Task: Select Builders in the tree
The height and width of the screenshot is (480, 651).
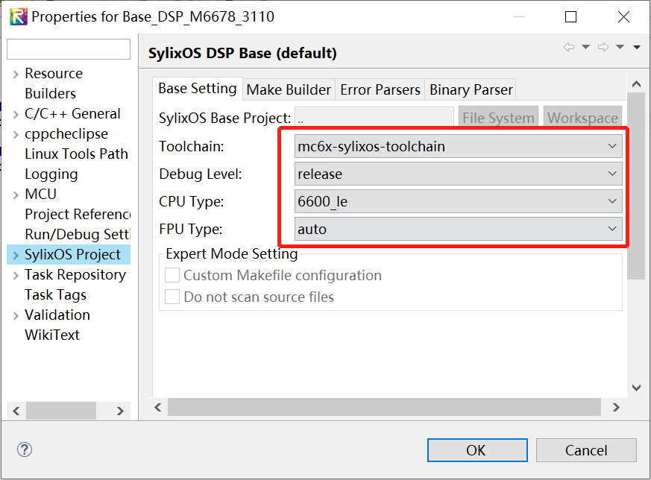Action: [50, 93]
